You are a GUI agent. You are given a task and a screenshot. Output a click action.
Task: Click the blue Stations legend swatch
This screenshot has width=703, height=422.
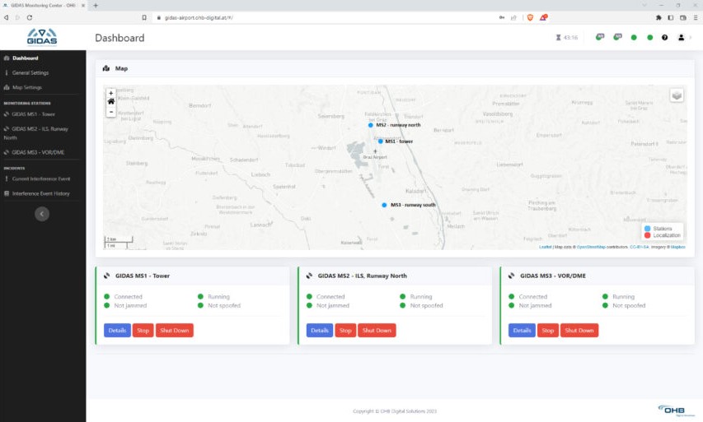coord(647,228)
